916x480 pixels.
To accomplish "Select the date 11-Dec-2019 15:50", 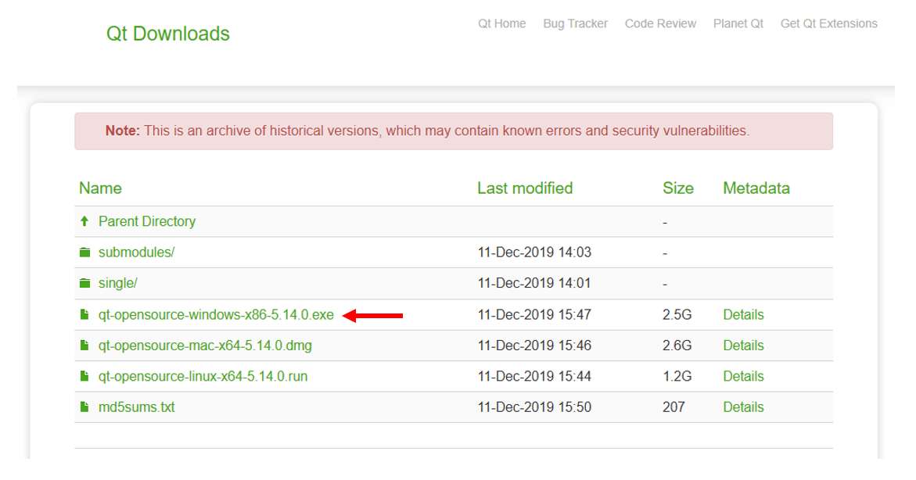I will (534, 407).
